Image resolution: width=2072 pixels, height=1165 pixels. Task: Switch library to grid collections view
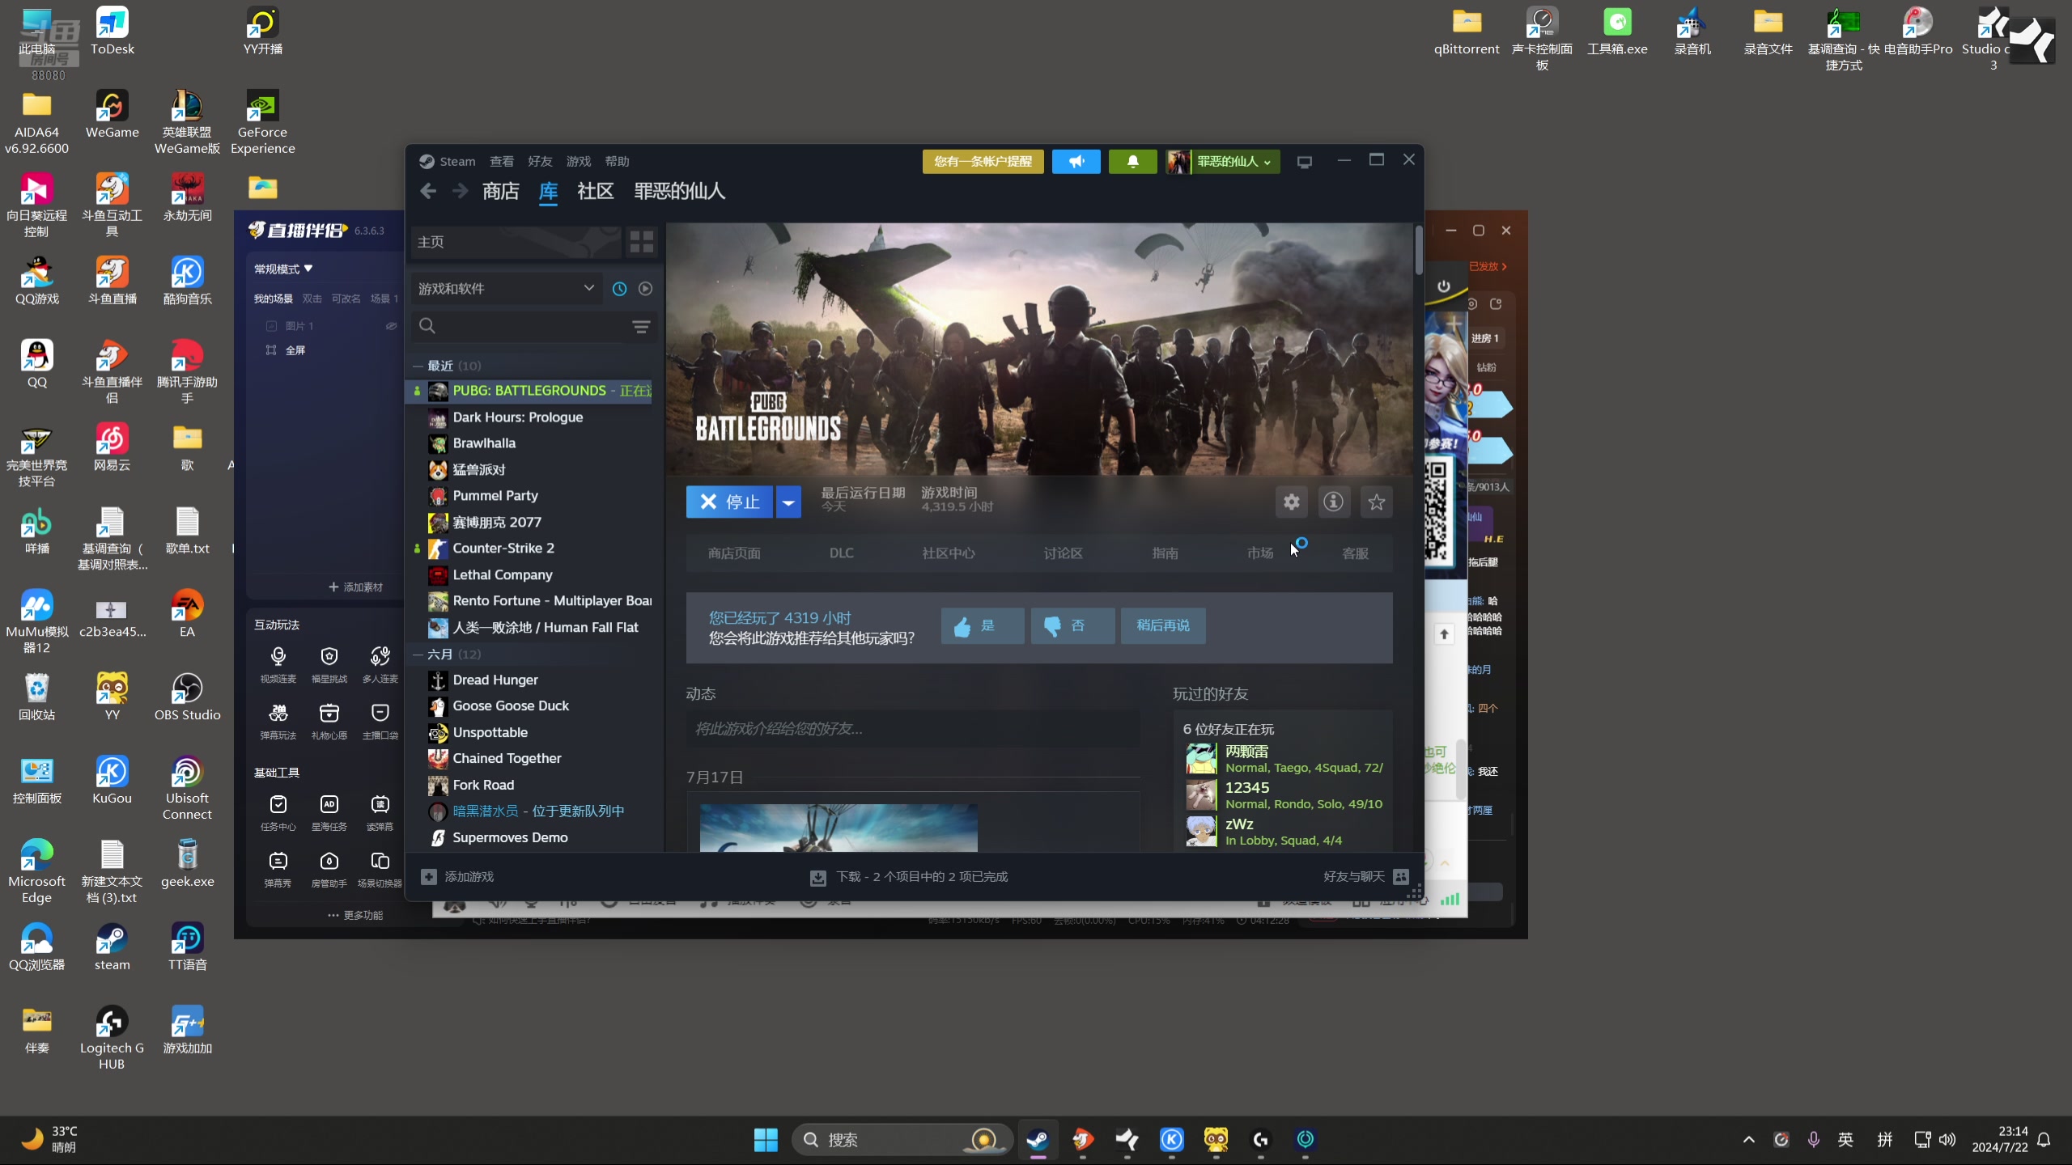(641, 241)
